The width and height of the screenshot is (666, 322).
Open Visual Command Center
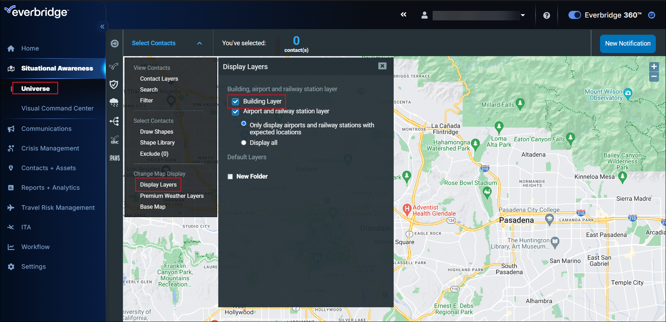pyautogui.click(x=58, y=108)
